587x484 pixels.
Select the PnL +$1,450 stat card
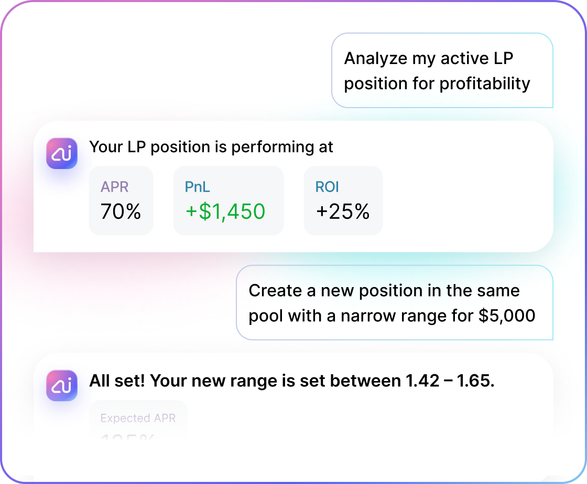[229, 201]
